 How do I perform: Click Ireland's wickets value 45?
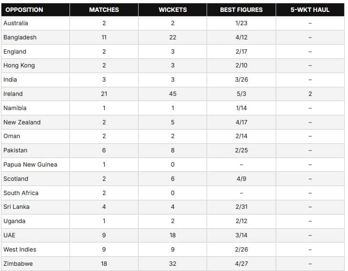pyautogui.click(x=172, y=94)
